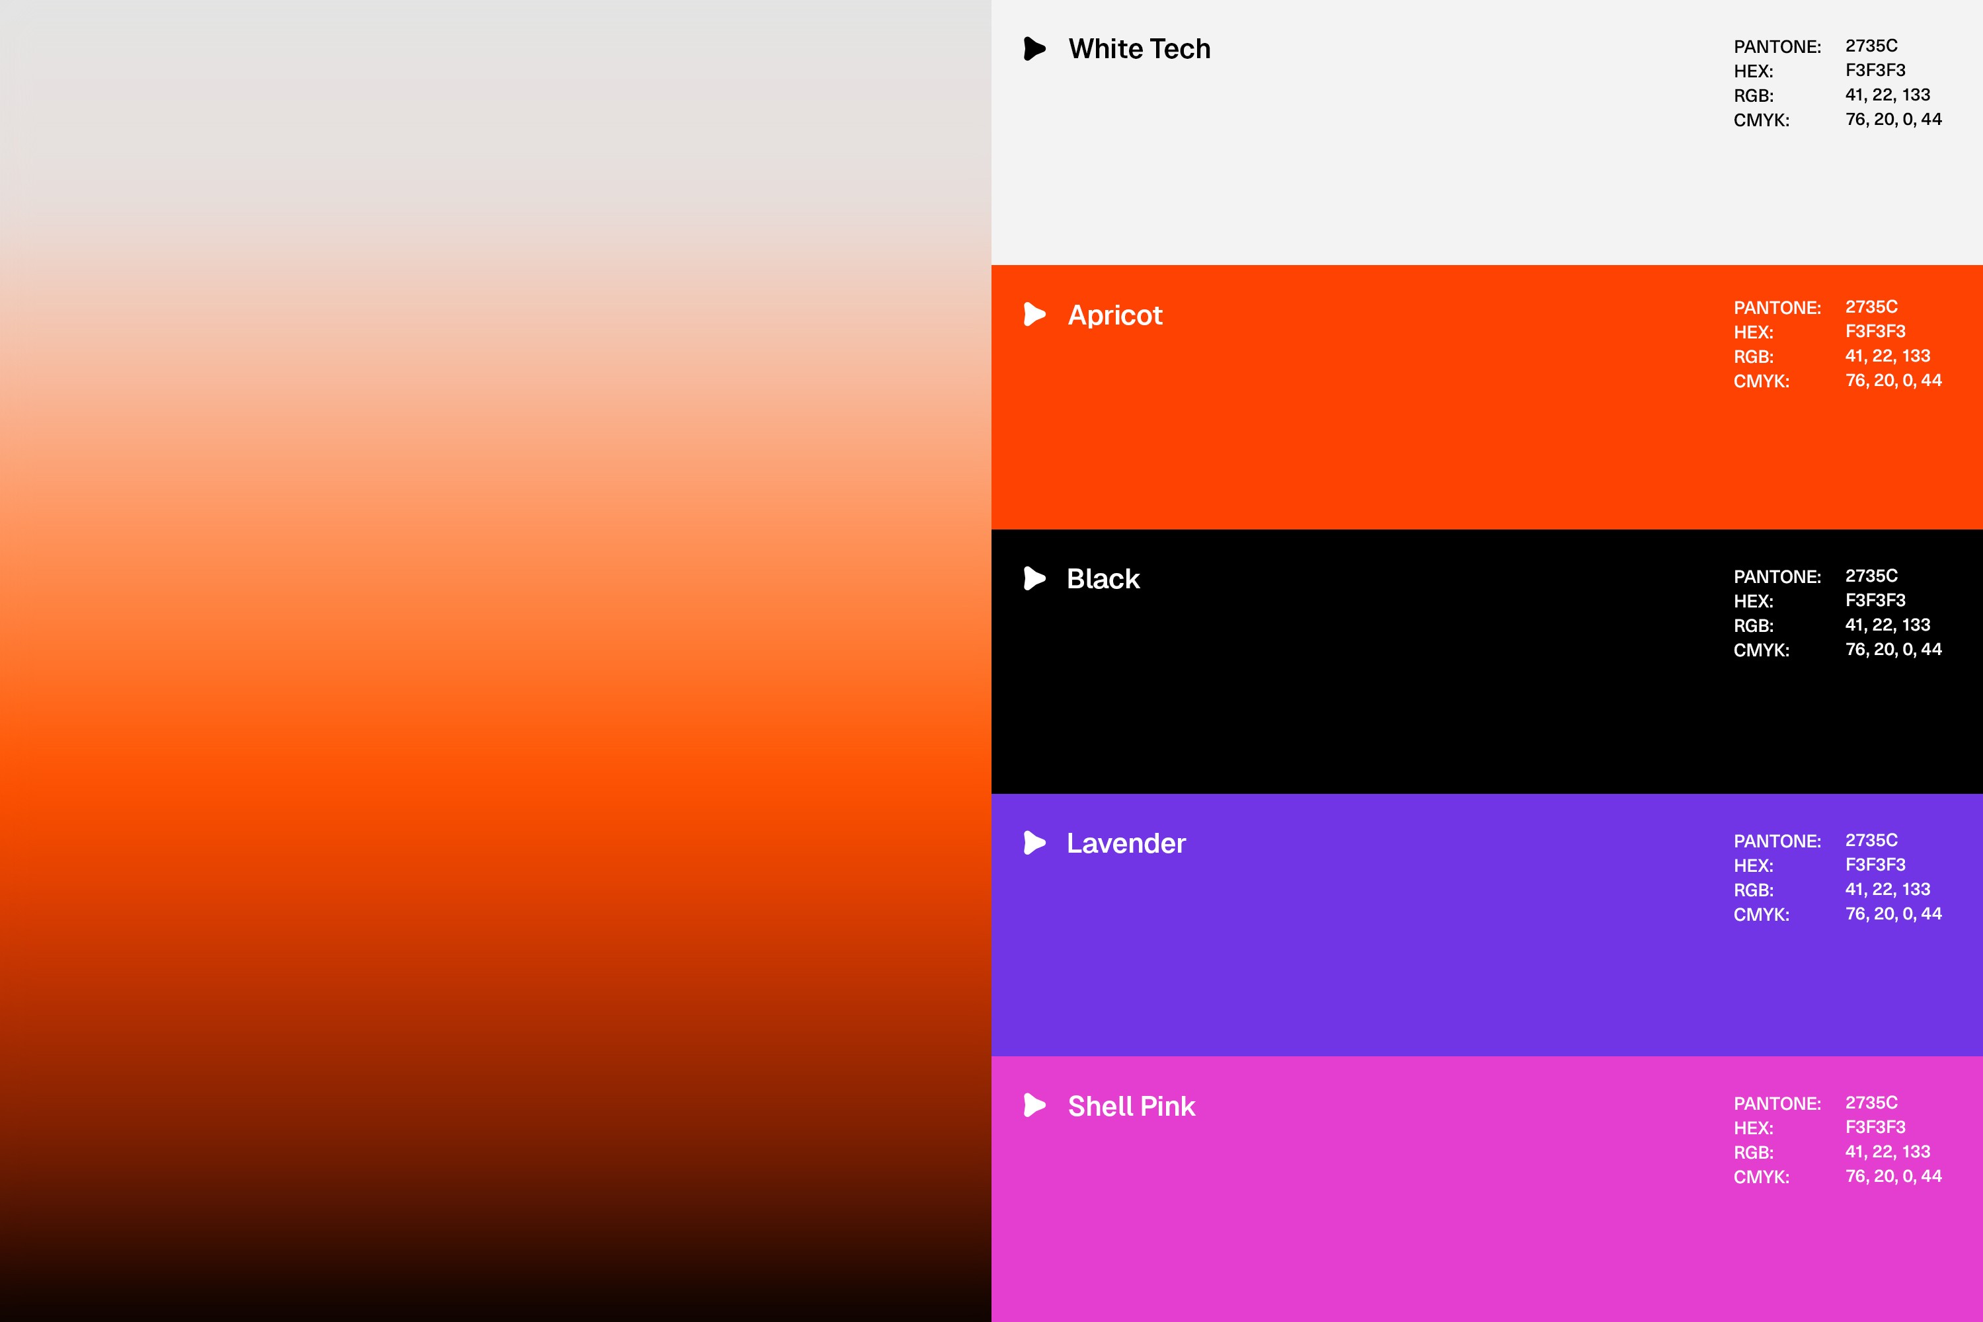Click the arrow icon beside Shell Pink
The width and height of the screenshot is (1983, 1322).
pos(1034,1105)
